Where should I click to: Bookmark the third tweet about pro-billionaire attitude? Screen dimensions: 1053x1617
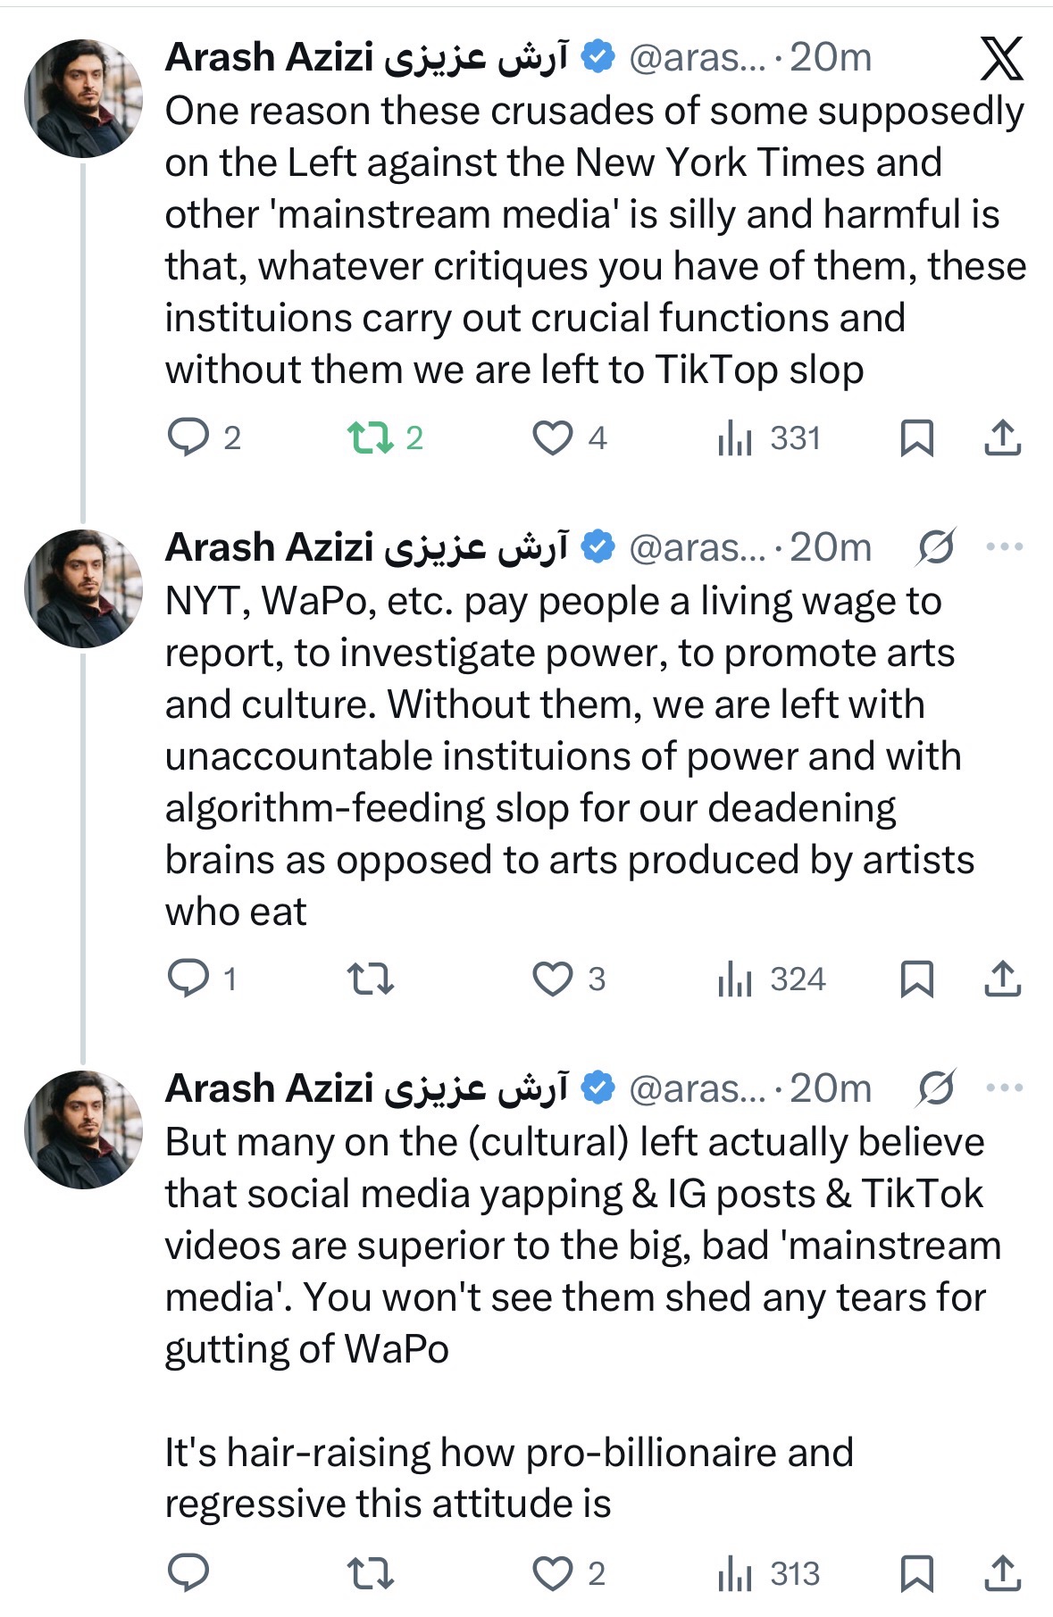(x=916, y=1573)
